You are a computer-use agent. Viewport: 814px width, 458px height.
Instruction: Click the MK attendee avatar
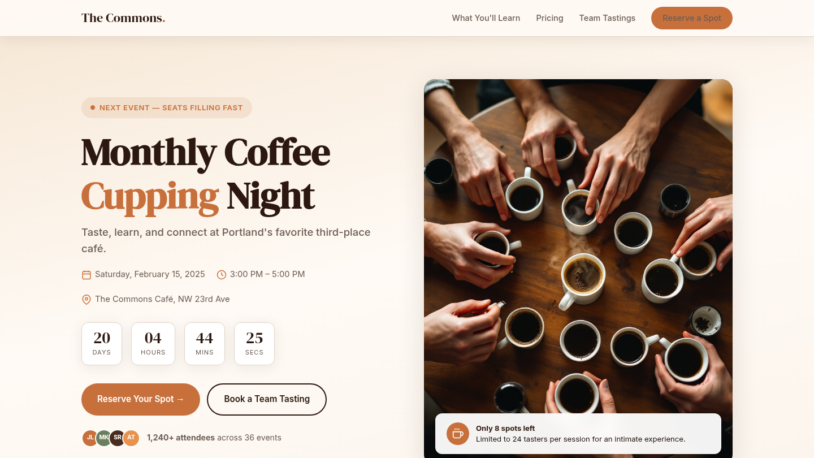pos(104,438)
